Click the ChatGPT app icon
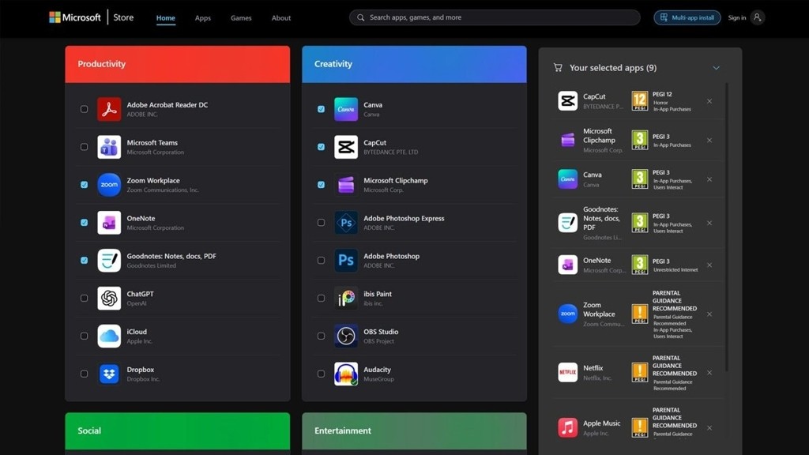The image size is (809, 455). click(109, 298)
